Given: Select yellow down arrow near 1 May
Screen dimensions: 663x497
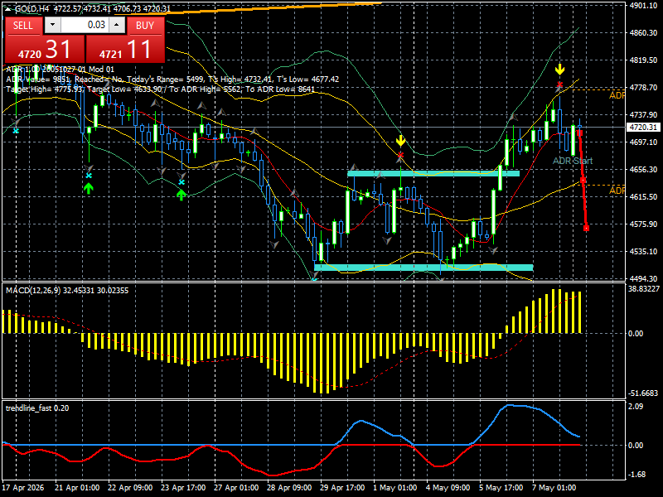Looking at the screenshot, I should (400, 141).
